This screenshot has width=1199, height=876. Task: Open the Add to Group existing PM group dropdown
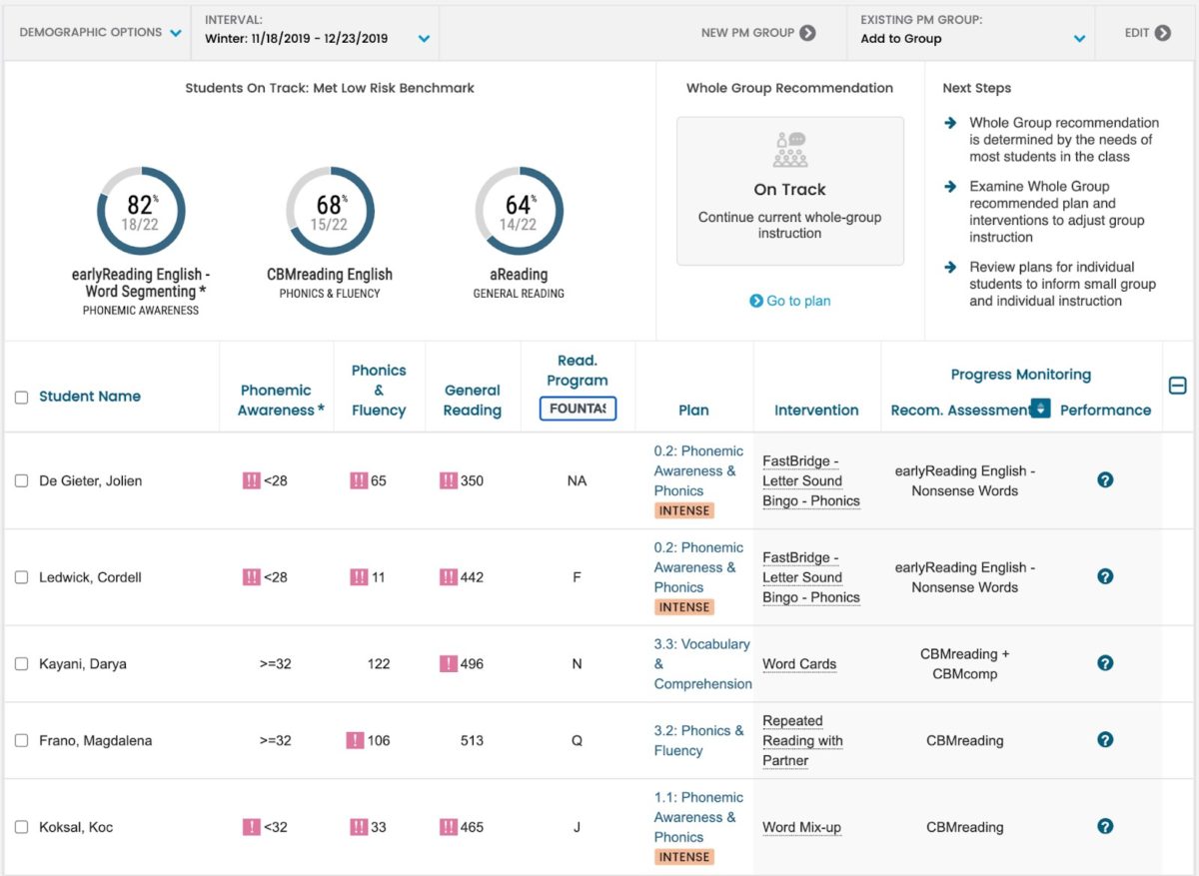[x=1078, y=38]
